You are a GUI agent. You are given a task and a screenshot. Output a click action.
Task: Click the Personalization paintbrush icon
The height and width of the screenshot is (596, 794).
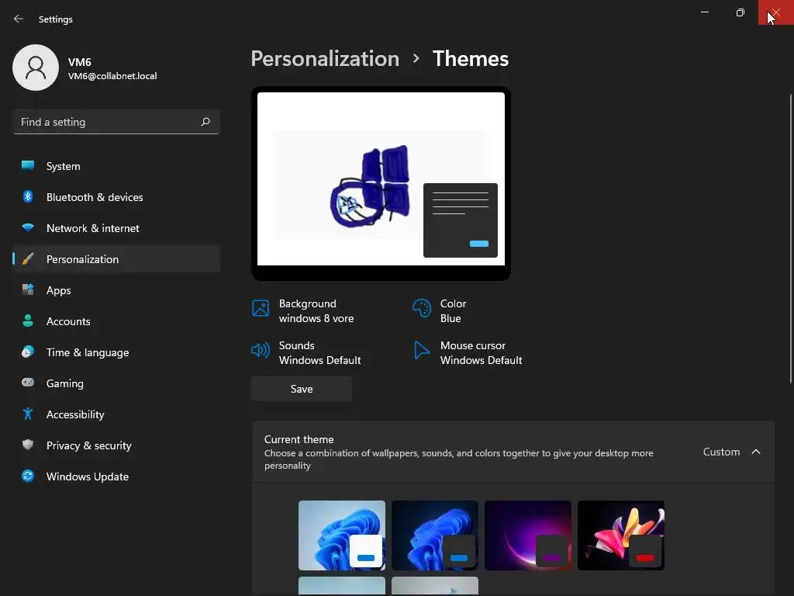28,259
